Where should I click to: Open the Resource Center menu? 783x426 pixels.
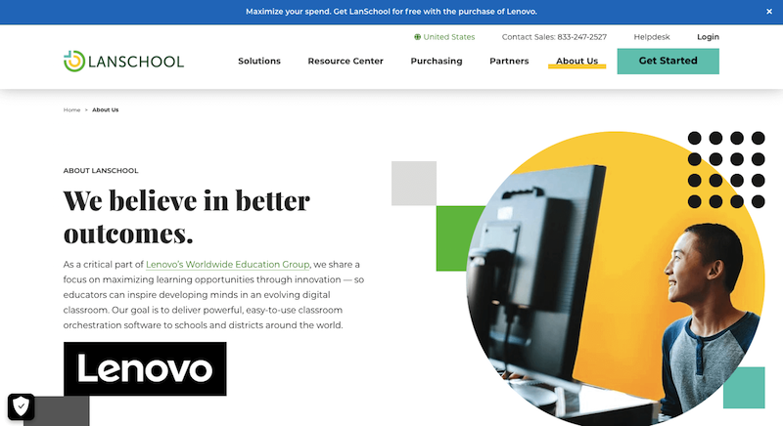[345, 61]
